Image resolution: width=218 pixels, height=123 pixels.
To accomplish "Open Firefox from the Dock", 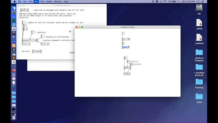I will 14,70.
